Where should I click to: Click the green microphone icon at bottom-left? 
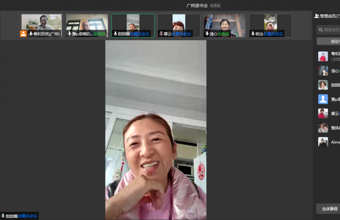pyautogui.click(x=3, y=216)
